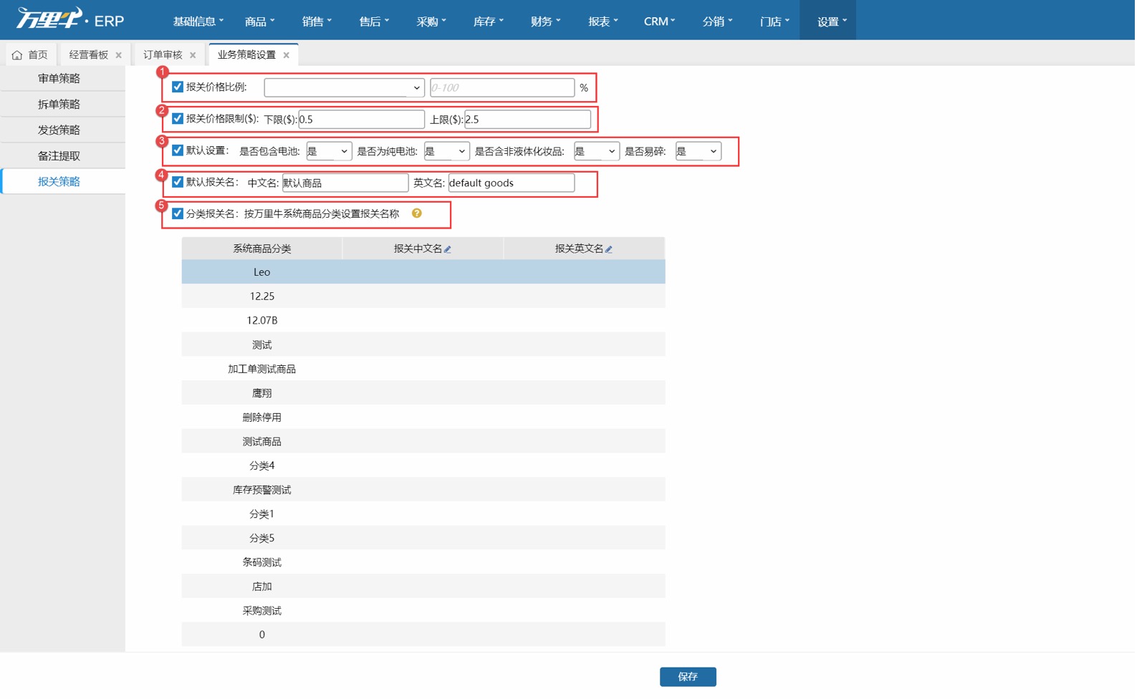Open the 报关价格比例 dropdown

[344, 87]
